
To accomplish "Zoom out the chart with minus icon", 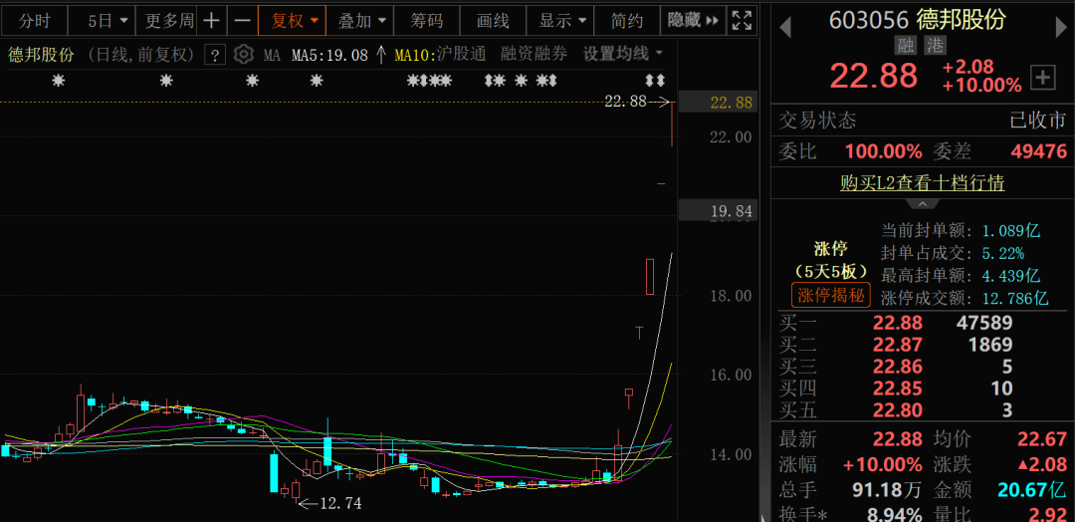I will (x=242, y=20).
